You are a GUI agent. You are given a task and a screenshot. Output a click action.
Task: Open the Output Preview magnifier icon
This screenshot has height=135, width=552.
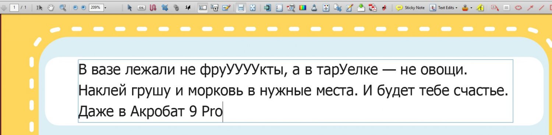tap(291, 7)
